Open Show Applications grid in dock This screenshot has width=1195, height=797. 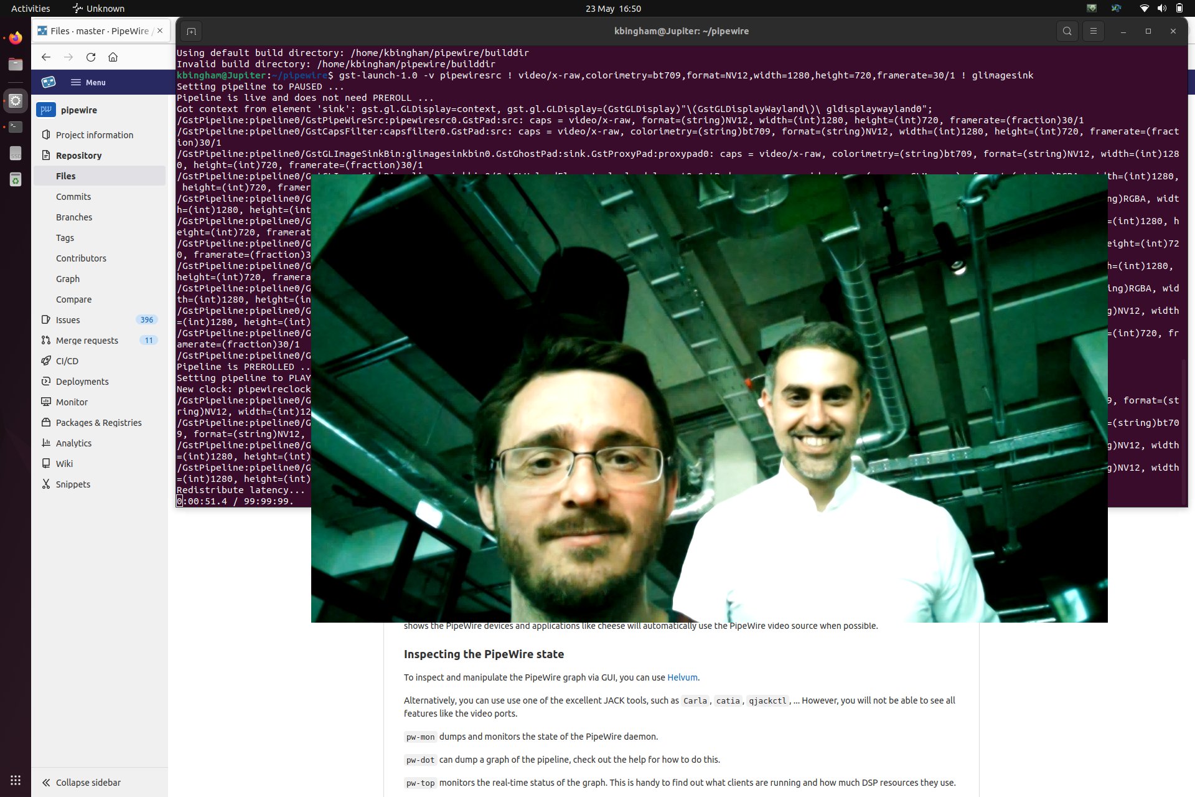click(16, 780)
